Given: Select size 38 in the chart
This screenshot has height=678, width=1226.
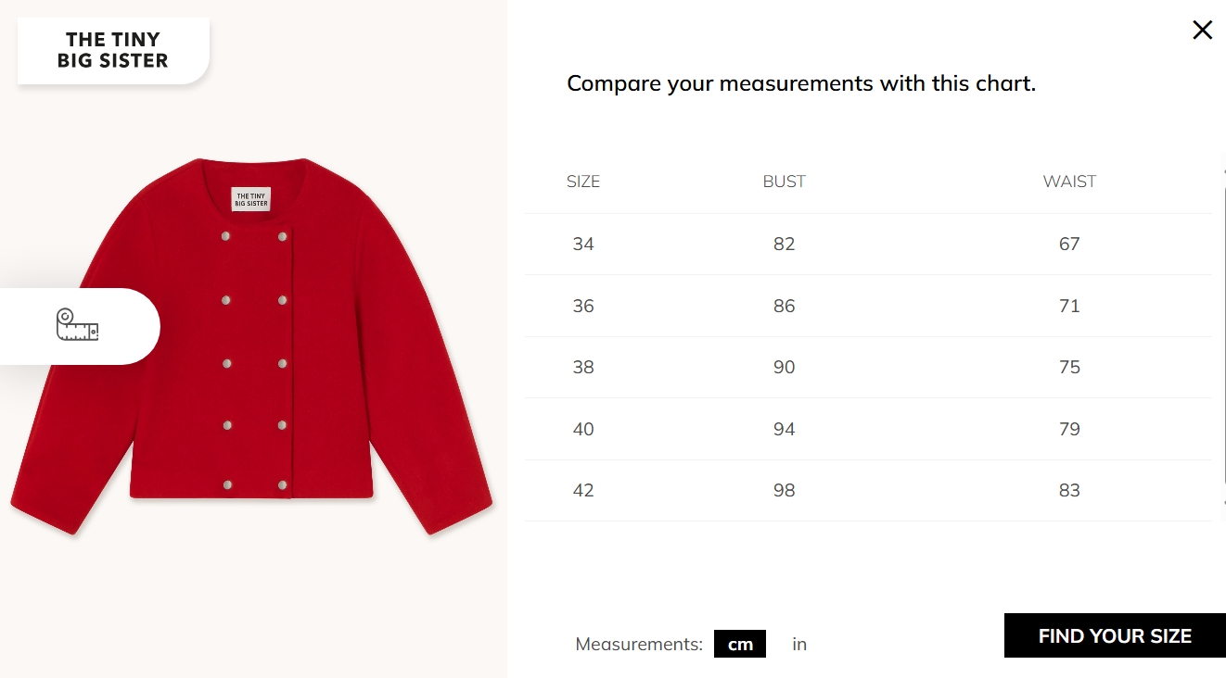Looking at the screenshot, I should click(583, 368).
